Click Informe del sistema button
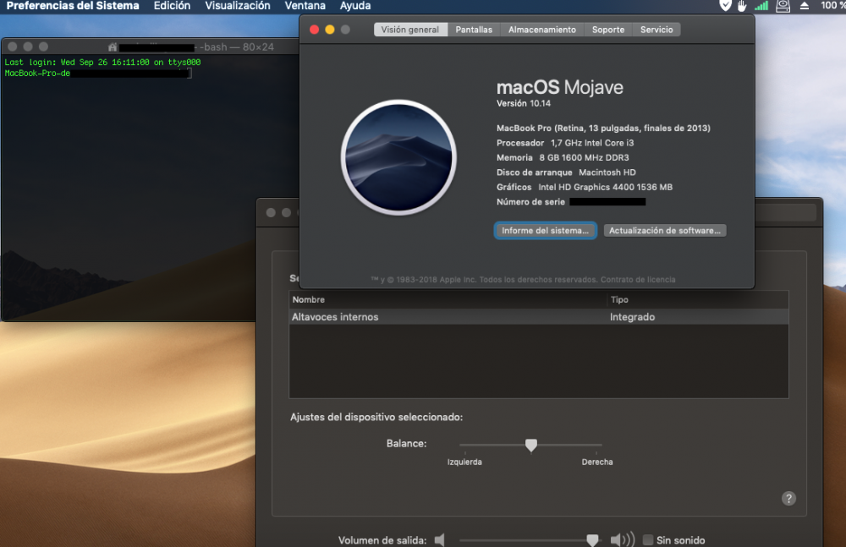 (545, 230)
